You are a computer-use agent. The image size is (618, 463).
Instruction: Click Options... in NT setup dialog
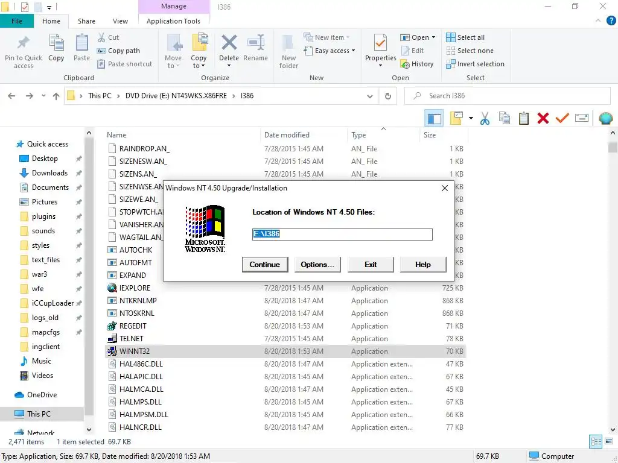click(317, 265)
